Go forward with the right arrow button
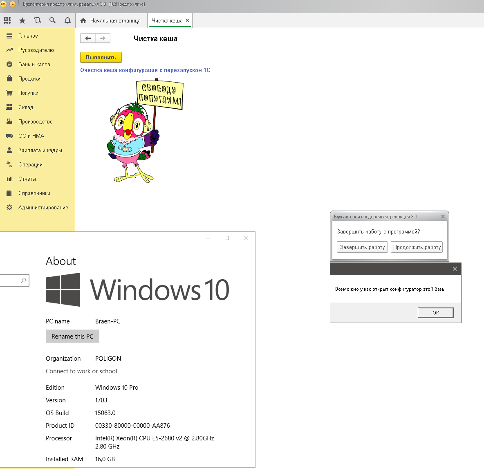 click(103, 38)
